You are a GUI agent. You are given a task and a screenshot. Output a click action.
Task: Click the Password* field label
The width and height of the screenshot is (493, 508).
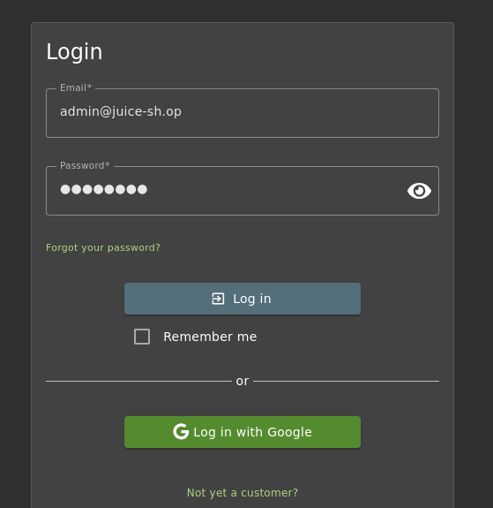pos(85,165)
